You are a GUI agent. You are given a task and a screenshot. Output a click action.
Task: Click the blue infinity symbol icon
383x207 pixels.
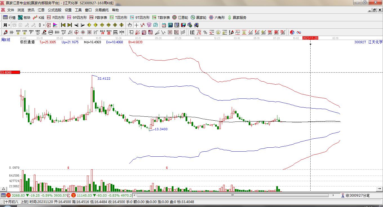click(x=299, y=32)
